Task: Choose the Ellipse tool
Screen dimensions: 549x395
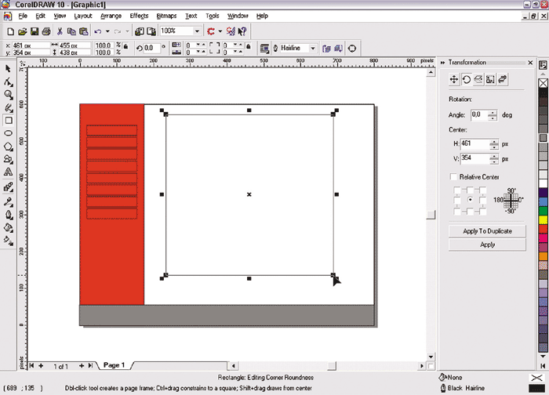Action: point(8,132)
